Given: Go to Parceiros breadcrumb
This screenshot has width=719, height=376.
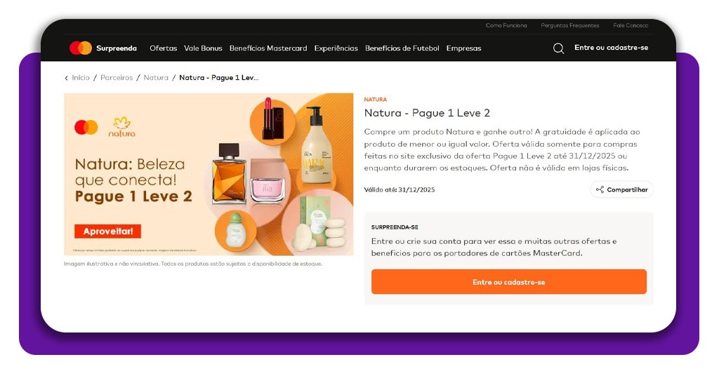Looking at the screenshot, I should tap(117, 78).
